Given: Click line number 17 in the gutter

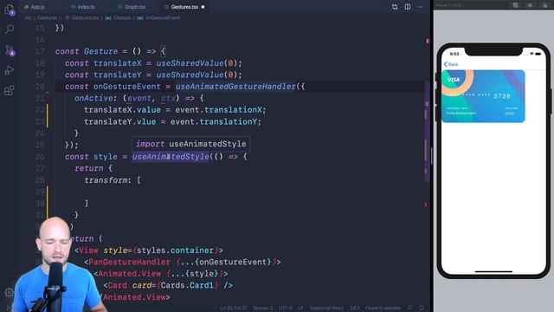Looking at the screenshot, I should pyautogui.click(x=40, y=51).
